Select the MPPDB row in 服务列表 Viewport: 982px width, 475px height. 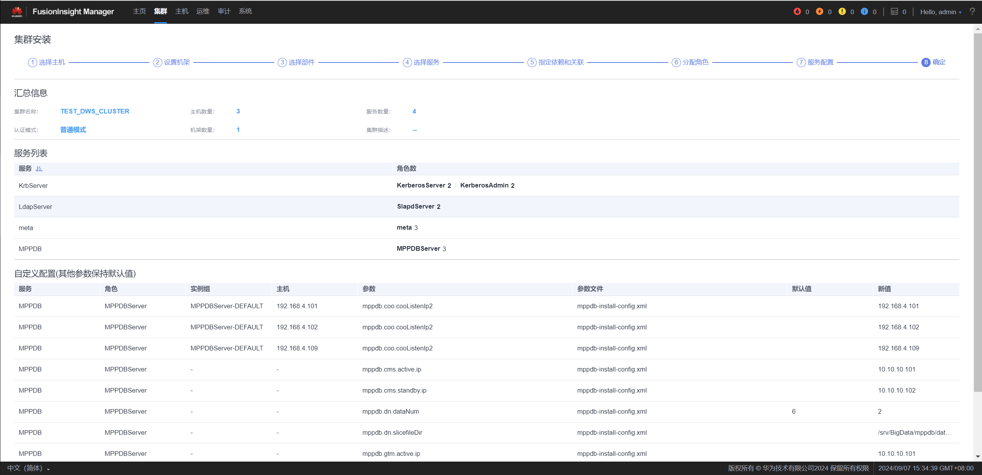click(x=486, y=249)
